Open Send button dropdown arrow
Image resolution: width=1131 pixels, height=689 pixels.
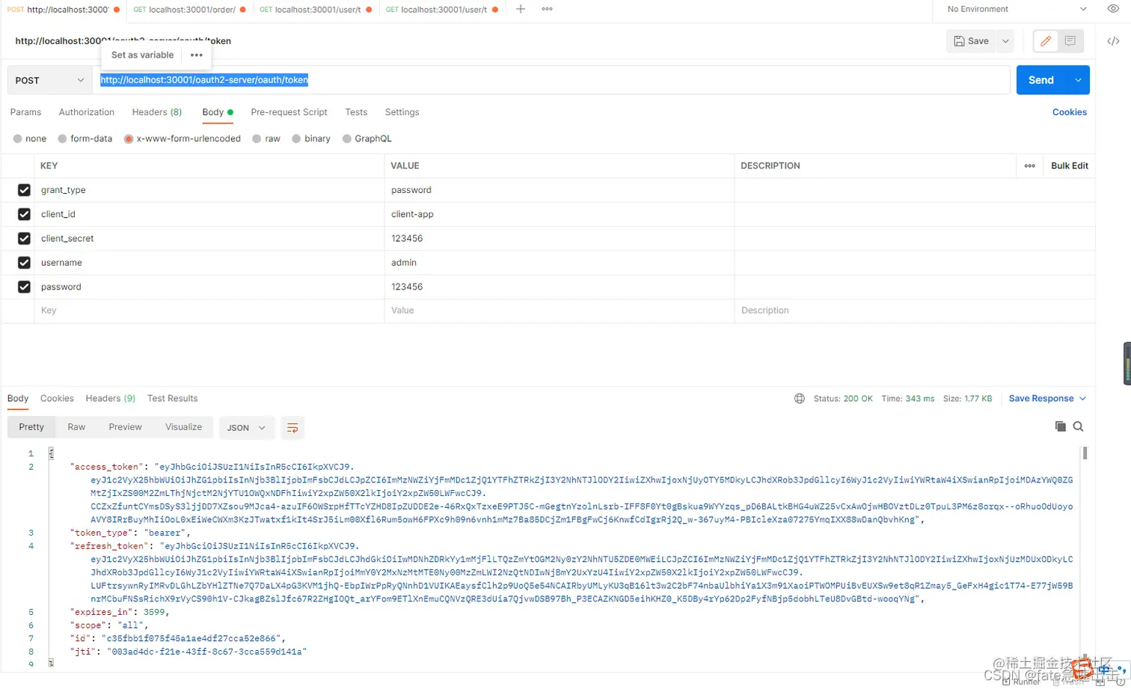coord(1078,80)
